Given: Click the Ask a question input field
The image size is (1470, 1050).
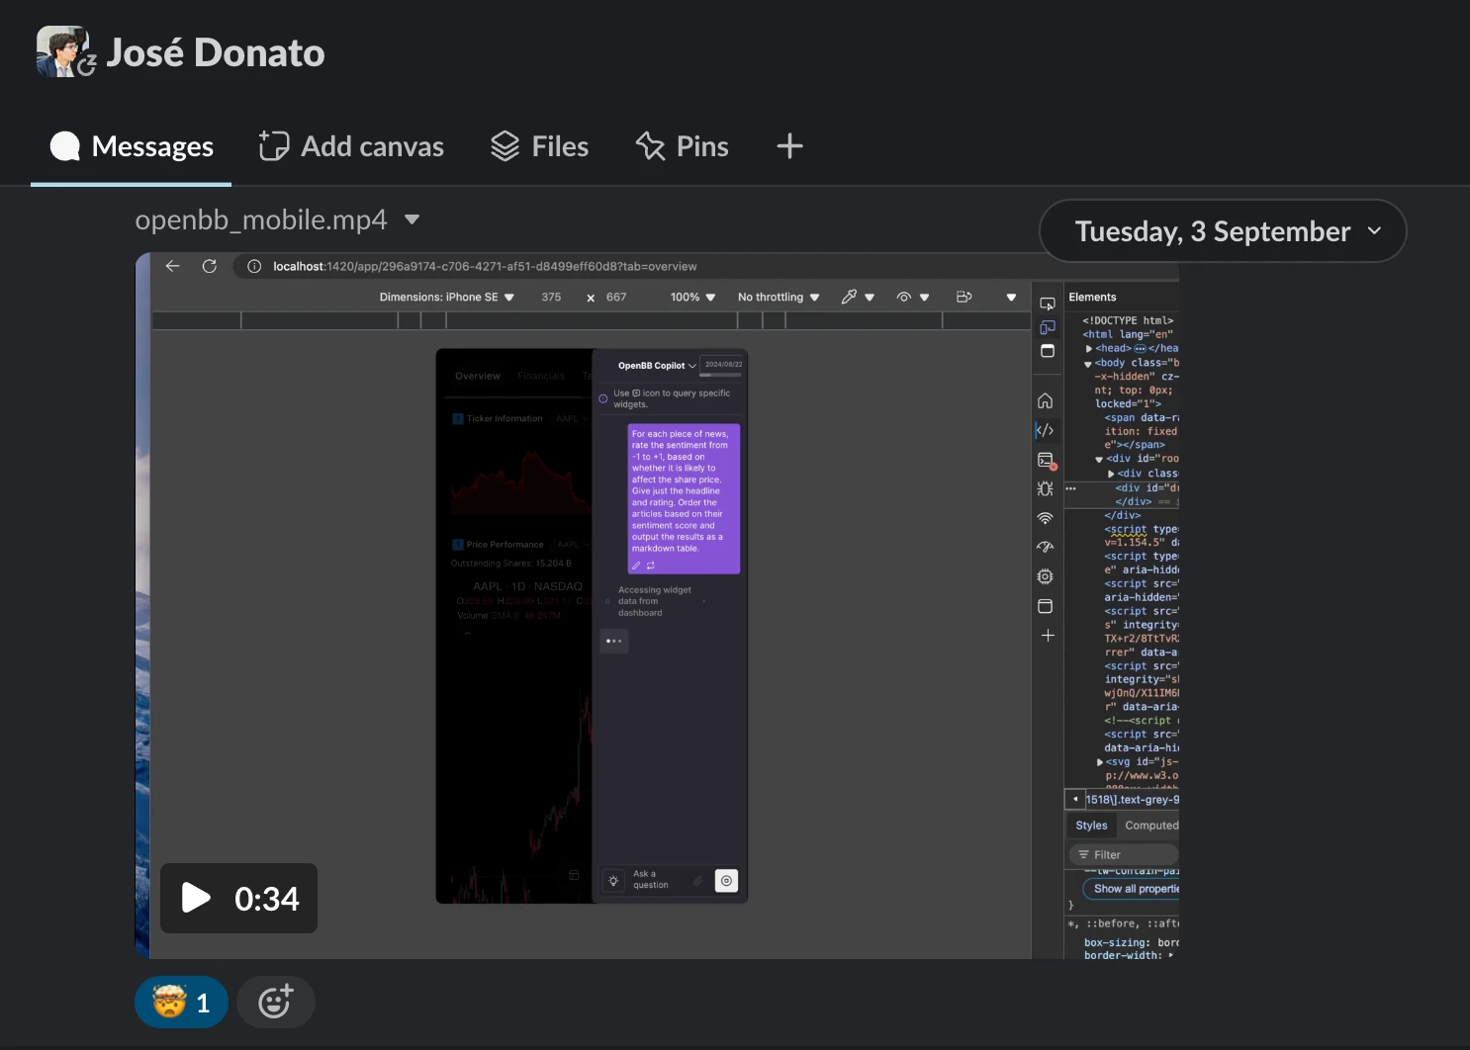Looking at the screenshot, I should click(657, 880).
